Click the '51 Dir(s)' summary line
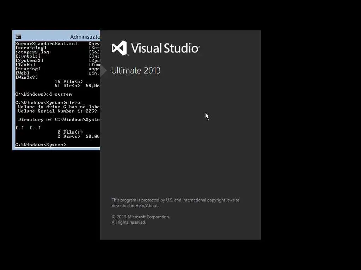The height and width of the screenshot is (270, 361). coord(77,86)
